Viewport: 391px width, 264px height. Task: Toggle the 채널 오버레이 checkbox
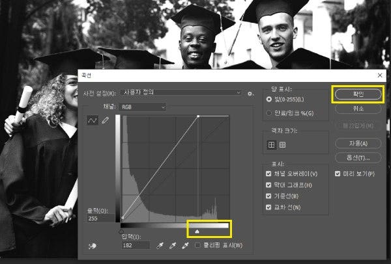268,174
